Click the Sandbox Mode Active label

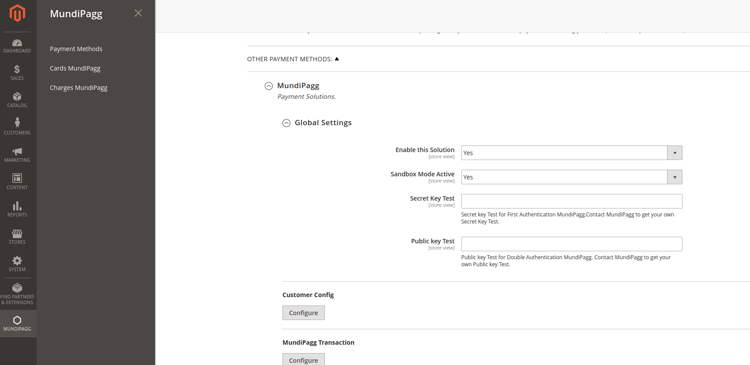pos(422,174)
